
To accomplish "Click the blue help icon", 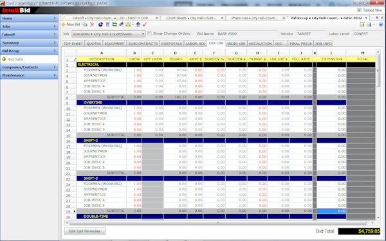I will (381, 24).
